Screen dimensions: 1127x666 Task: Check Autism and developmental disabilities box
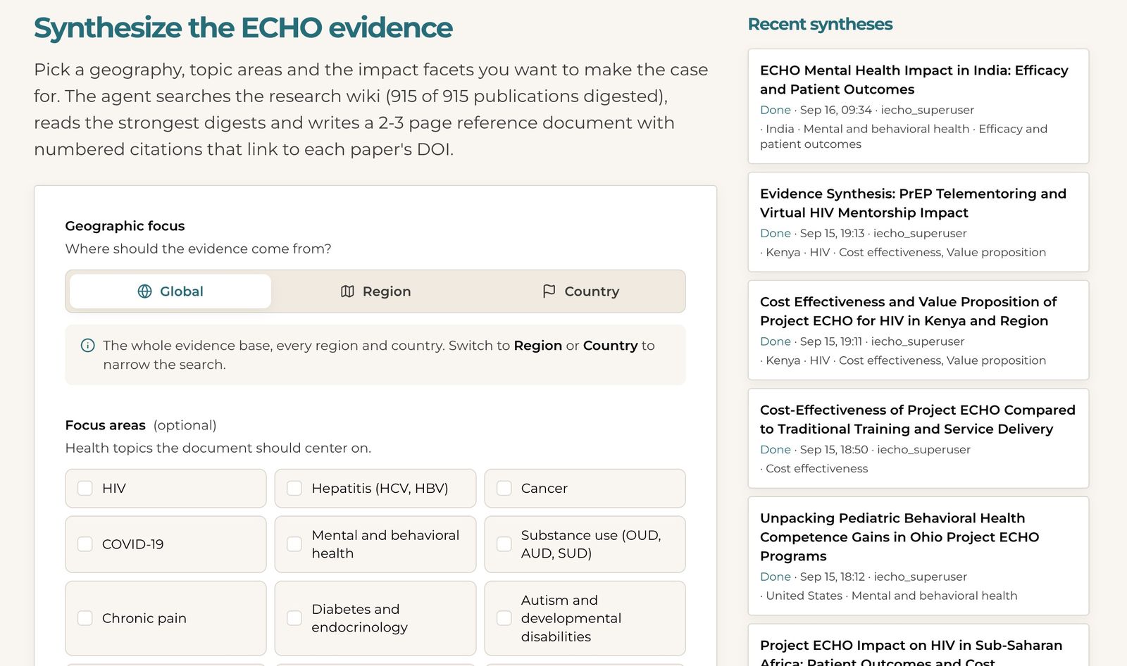[x=504, y=618]
